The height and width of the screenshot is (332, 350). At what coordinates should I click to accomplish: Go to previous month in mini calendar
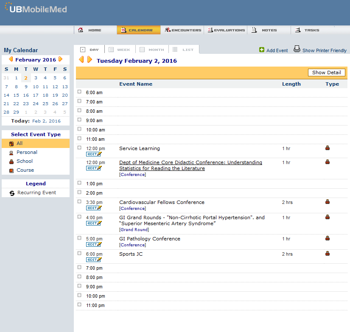coord(11,59)
